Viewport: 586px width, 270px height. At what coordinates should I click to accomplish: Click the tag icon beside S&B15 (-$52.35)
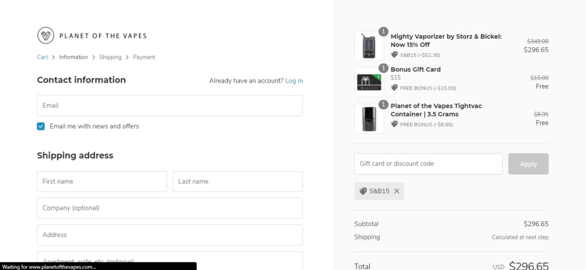click(394, 55)
